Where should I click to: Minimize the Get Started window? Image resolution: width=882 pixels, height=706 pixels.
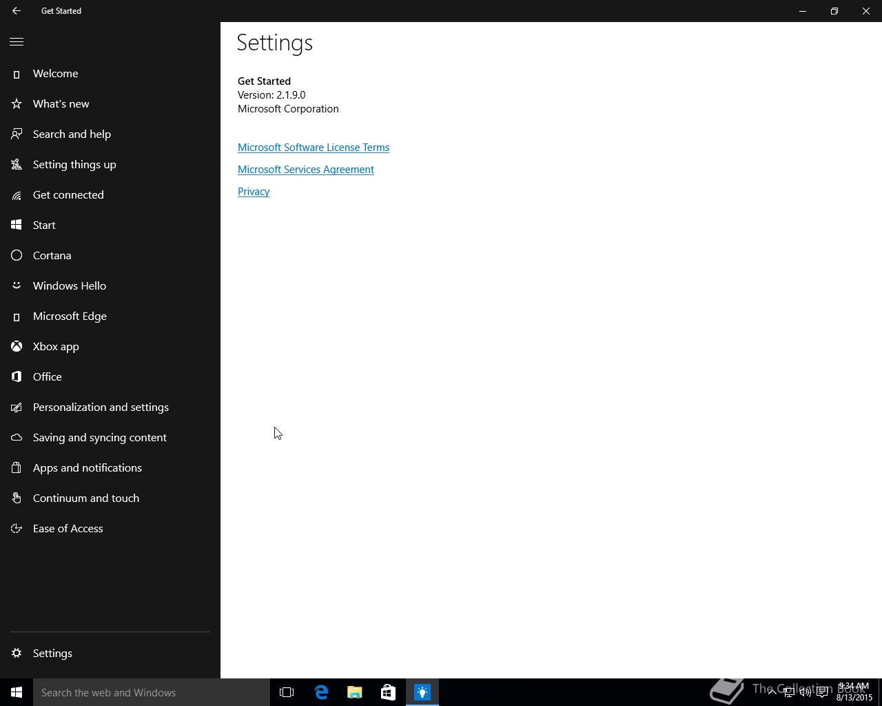coord(803,11)
